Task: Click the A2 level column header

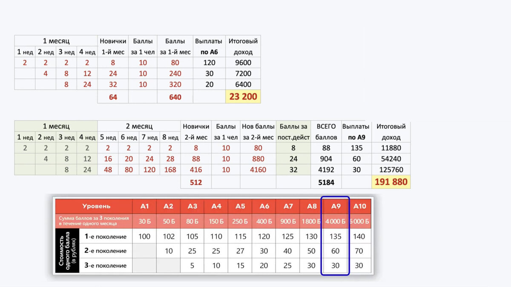Action: 168,206
